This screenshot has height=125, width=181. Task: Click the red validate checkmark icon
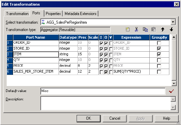click(171, 91)
